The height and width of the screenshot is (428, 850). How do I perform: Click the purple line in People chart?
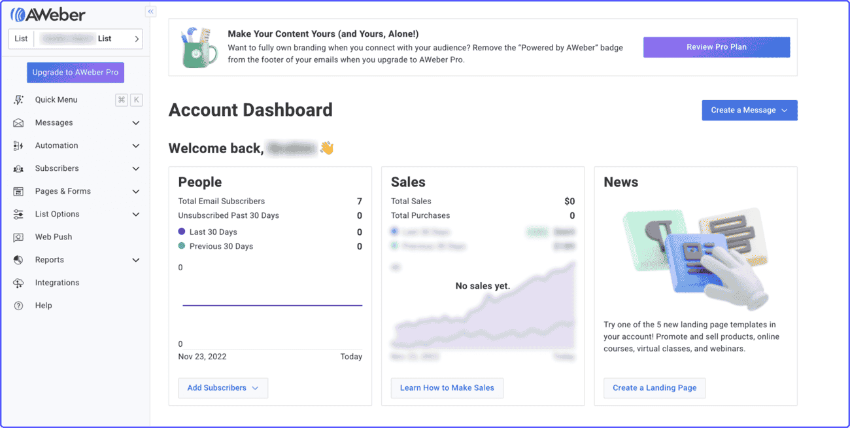[272, 306]
